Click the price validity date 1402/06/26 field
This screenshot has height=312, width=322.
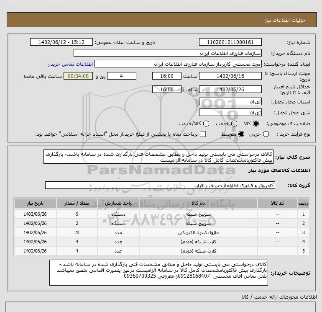coord(230,90)
